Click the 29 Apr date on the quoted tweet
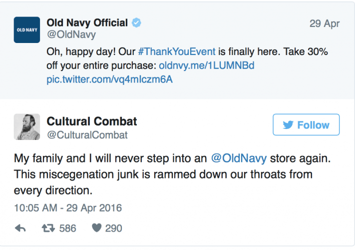The height and width of the screenshot is (250, 355). click(x=325, y=23)
